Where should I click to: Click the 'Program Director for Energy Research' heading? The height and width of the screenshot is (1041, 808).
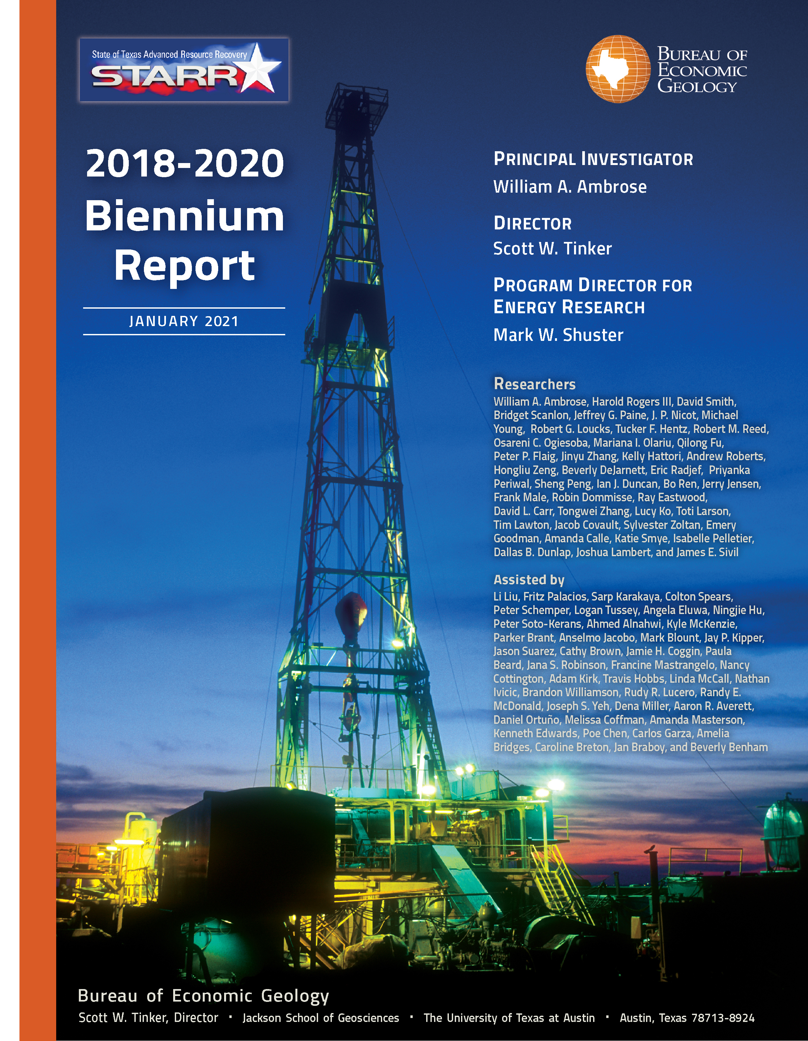[x=593, y=296]
